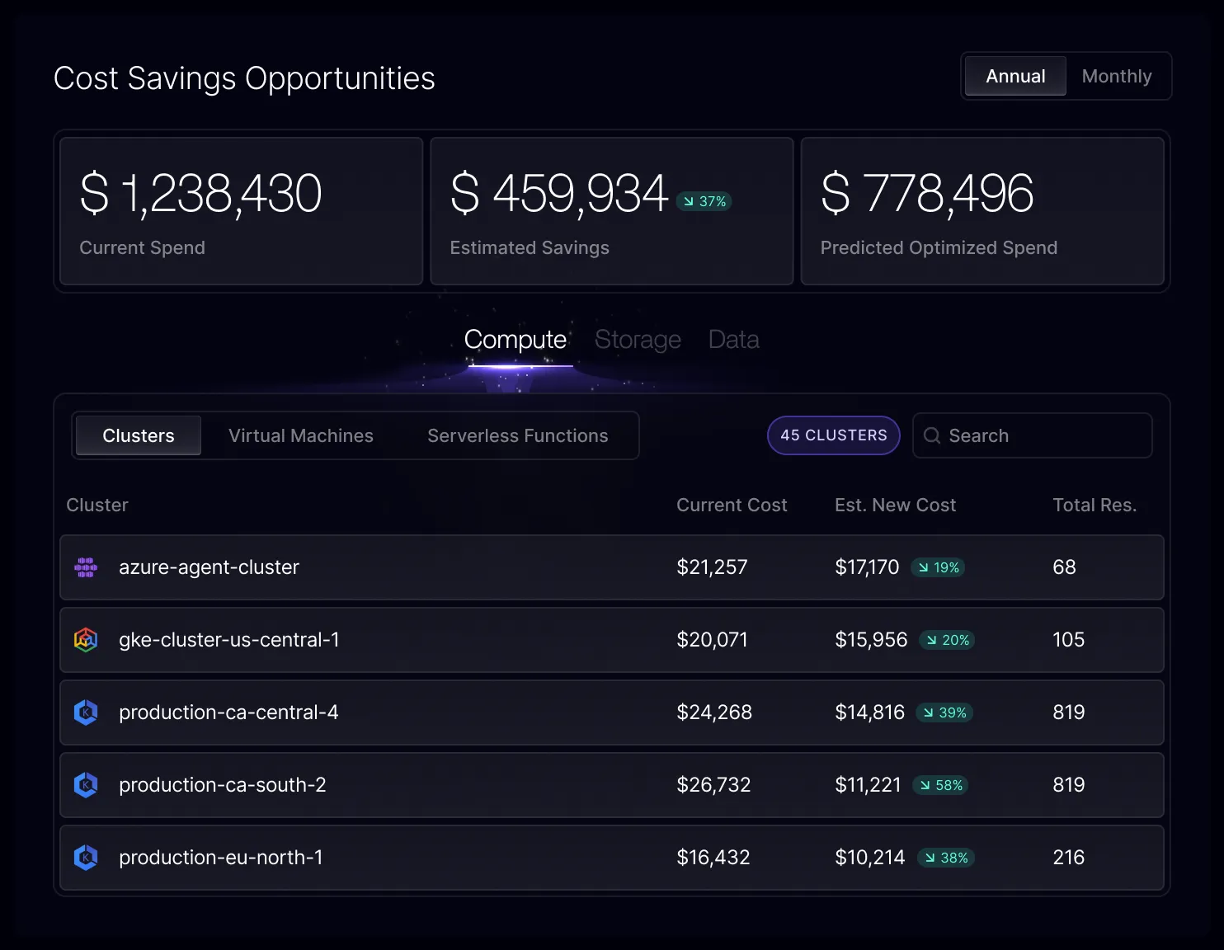Select the Virtual Machines segment

[301, 435]
